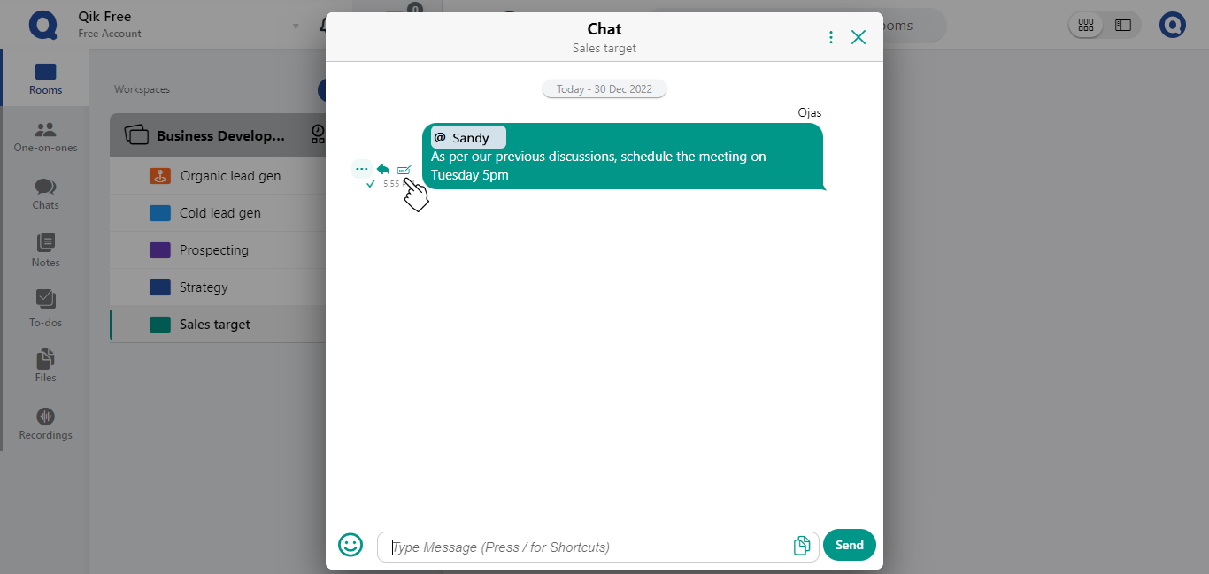Select the Prospecting room color swatch
1209x574 pixels.
point(160,250)
